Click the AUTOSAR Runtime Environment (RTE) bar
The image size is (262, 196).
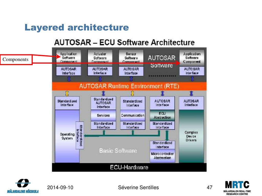pyautogui.click(x=129, y=86)
